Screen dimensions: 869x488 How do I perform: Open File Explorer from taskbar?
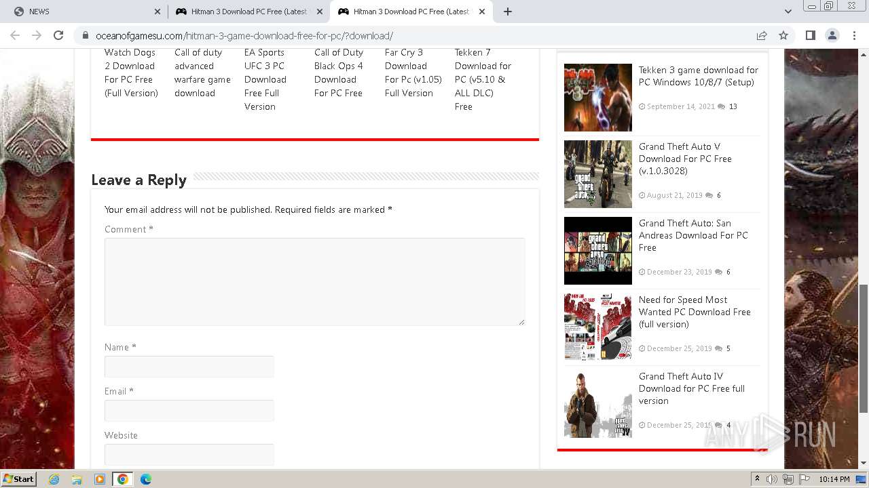(77, 479)
